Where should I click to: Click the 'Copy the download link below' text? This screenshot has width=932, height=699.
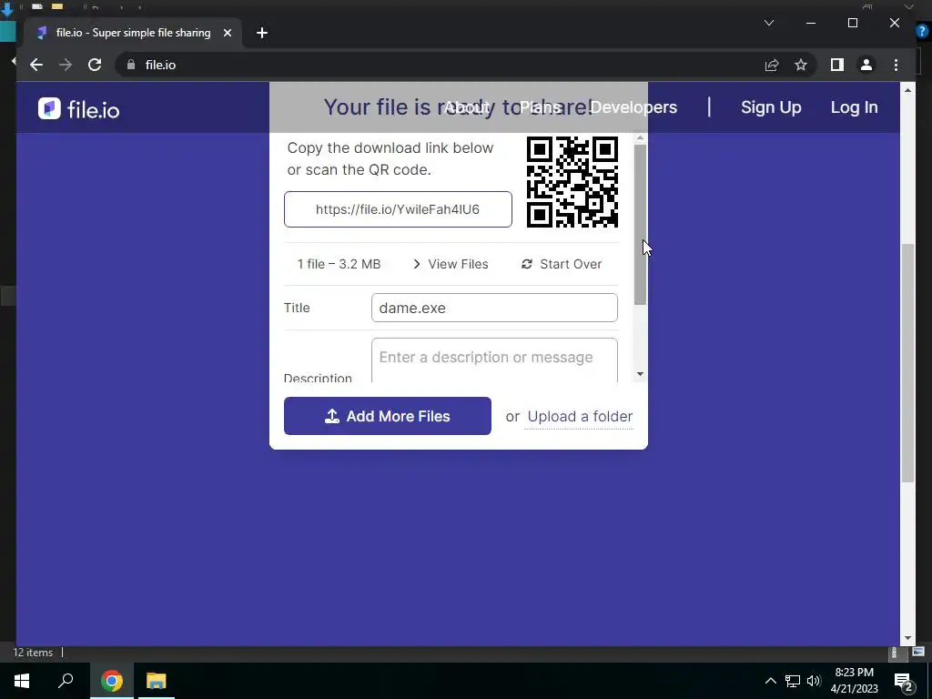click(390, 148)
